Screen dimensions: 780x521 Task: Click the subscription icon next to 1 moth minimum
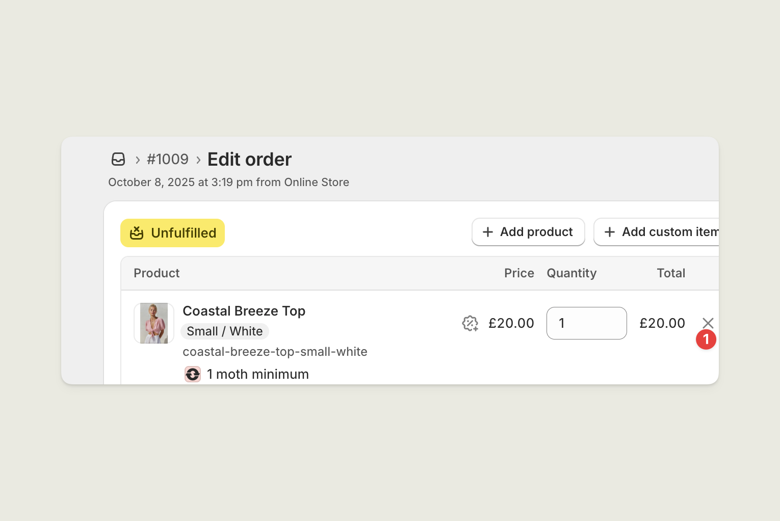pyautogui.click(x=193, y=374)
